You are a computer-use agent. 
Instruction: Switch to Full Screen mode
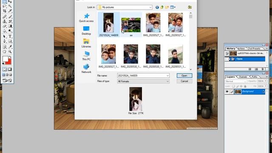(x=11, y=75)
